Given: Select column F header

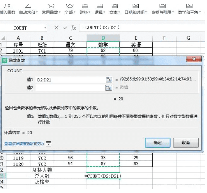Looking at the screenshot, I should pos(164,38).
